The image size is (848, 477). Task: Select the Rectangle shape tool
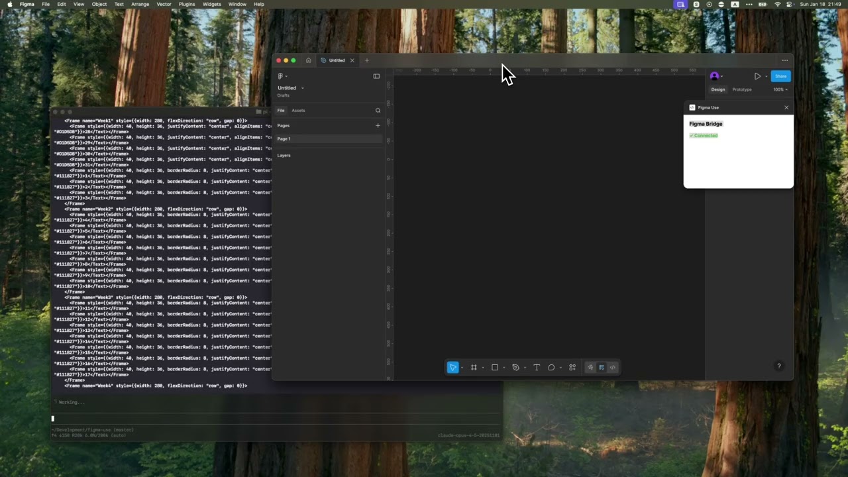point(495,367)
